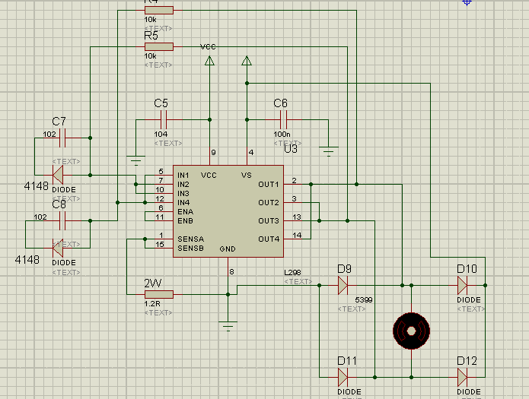
Task: Select the L298 U3 chip body
Action: click(228, 211)
